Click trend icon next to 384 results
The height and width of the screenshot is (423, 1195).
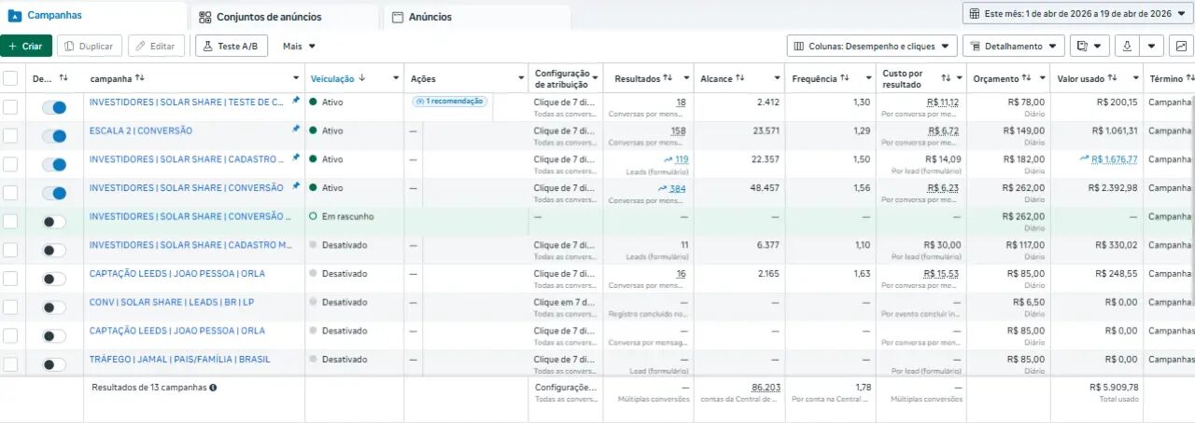(662, 187)
